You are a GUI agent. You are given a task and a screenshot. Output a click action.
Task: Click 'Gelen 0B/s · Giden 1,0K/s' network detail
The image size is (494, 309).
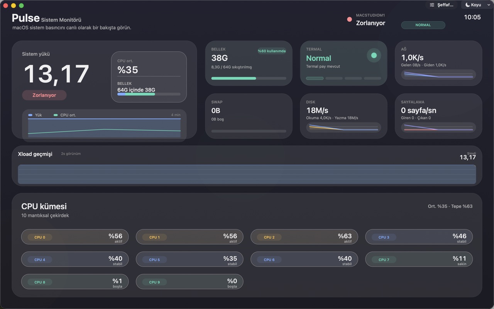coord(424,65)
